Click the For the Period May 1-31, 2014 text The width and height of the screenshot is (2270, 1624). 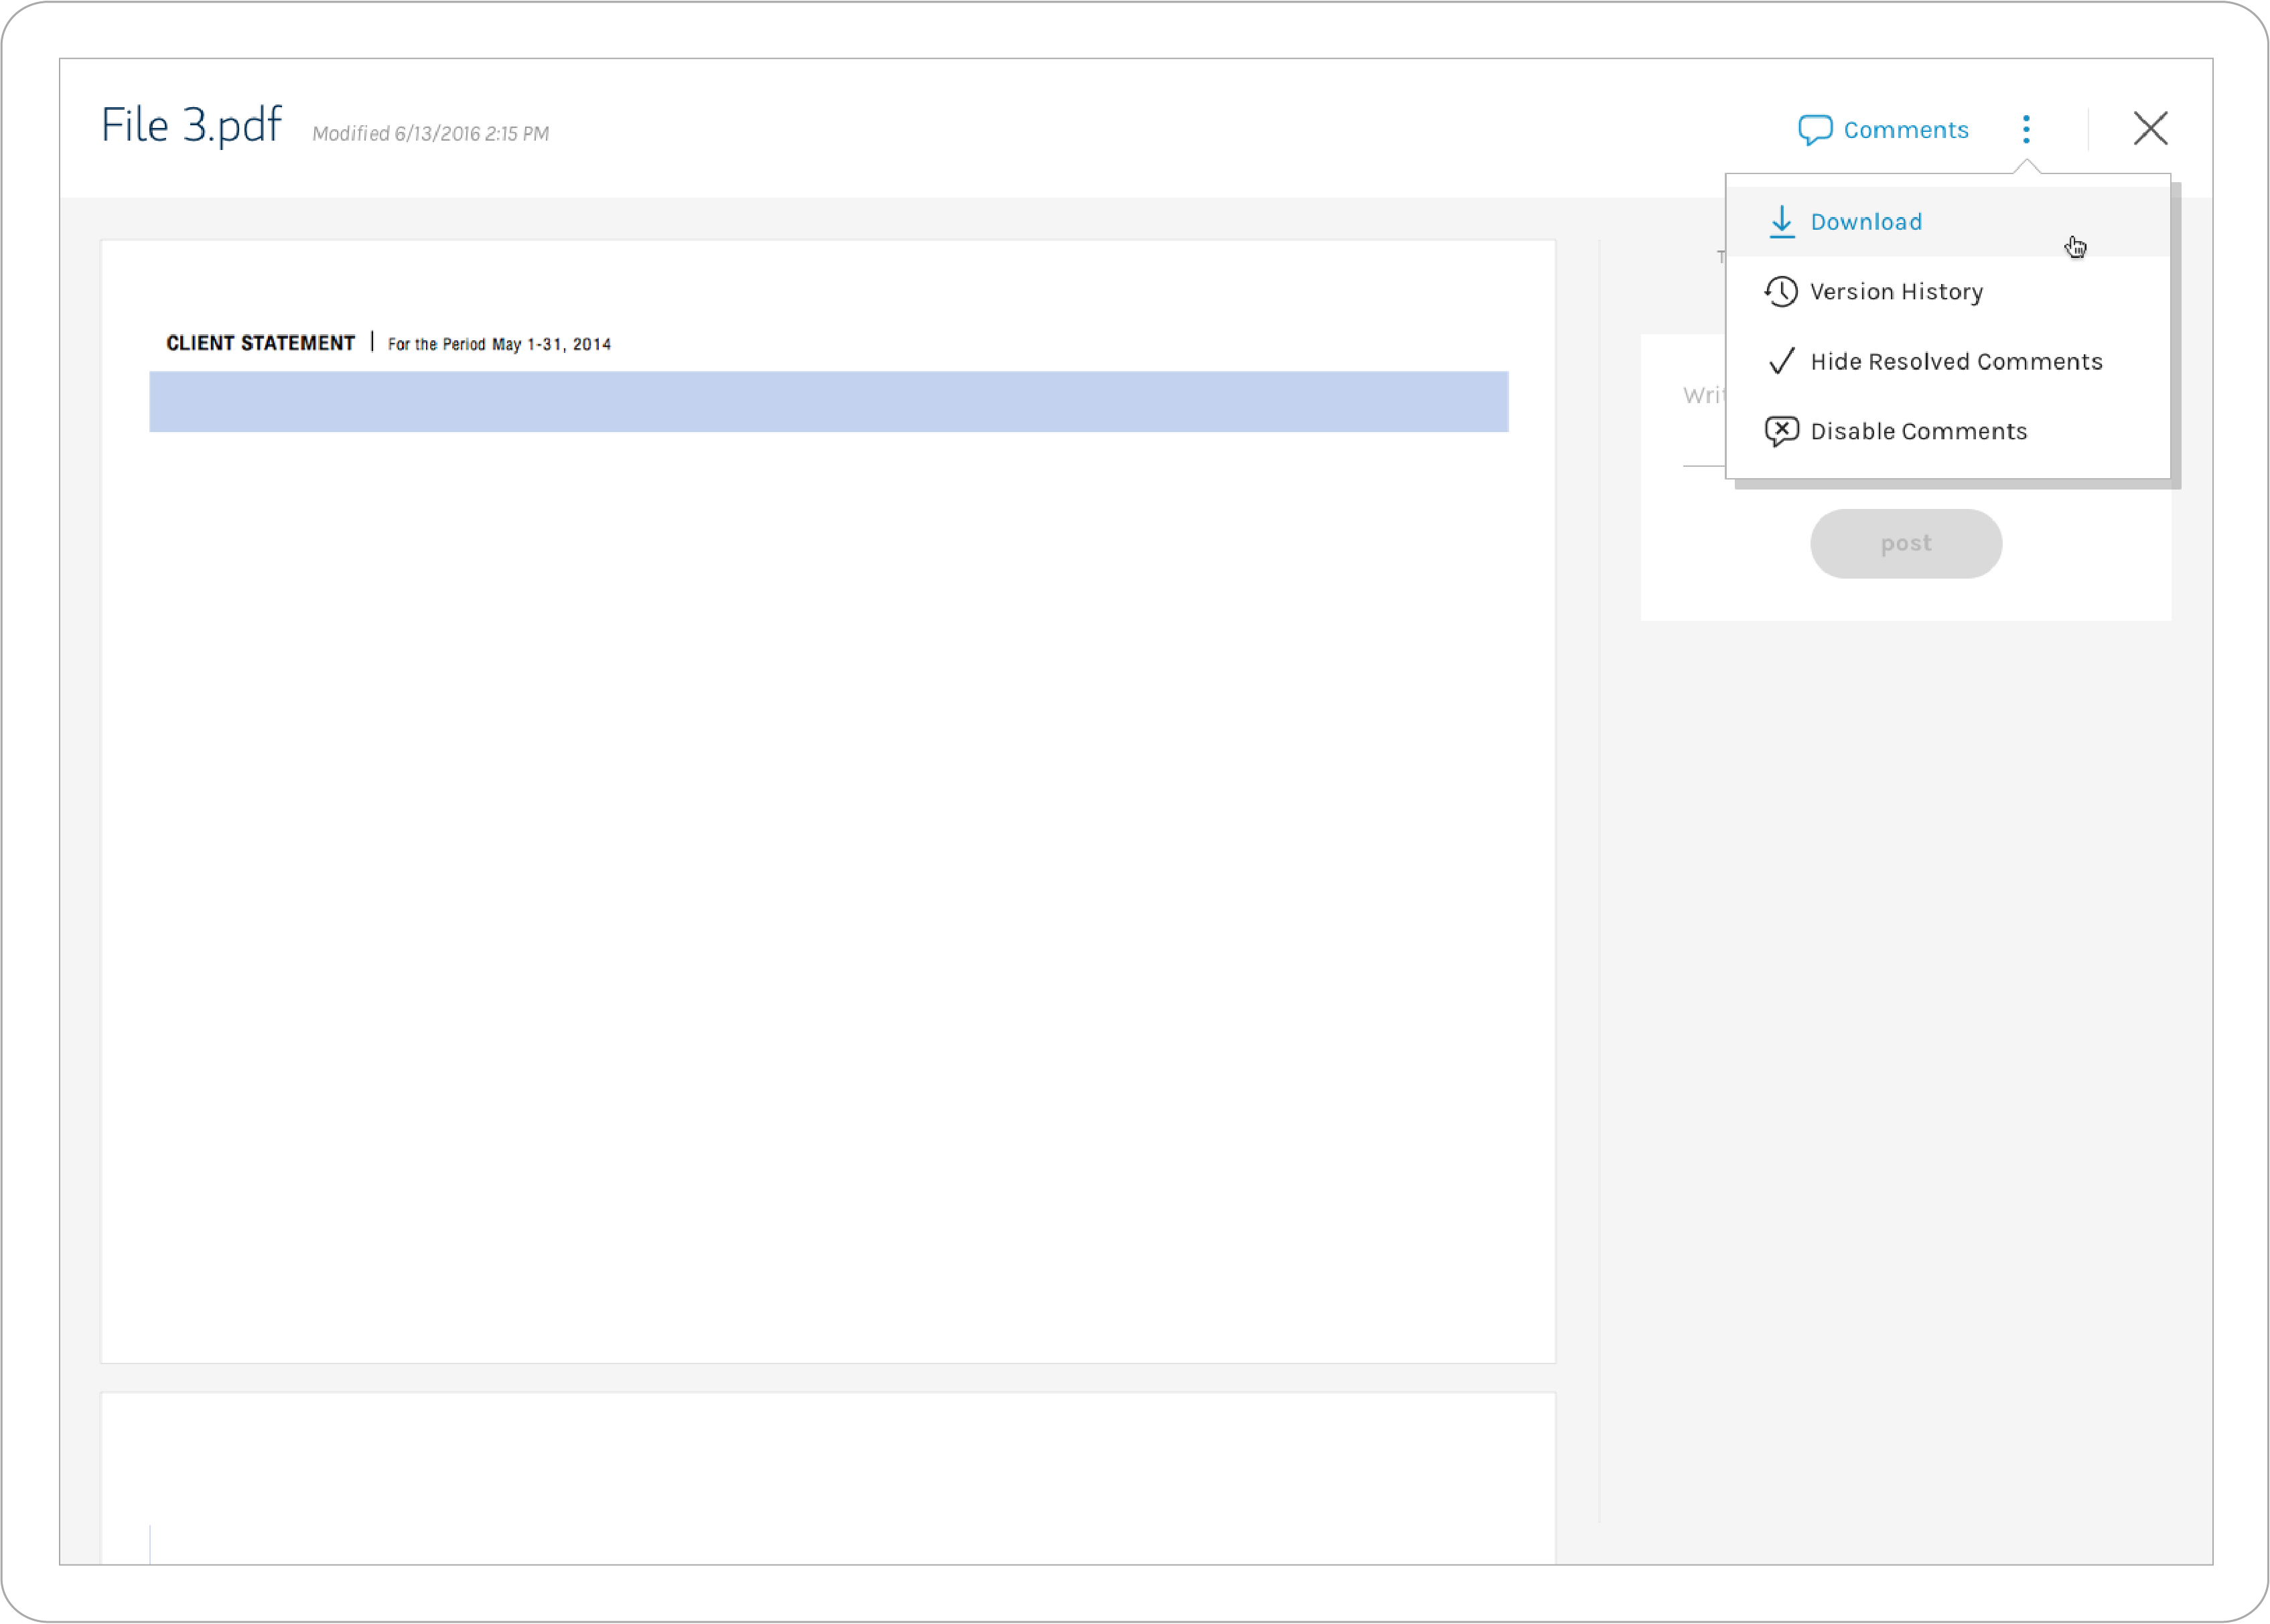[x=499, y=345]
